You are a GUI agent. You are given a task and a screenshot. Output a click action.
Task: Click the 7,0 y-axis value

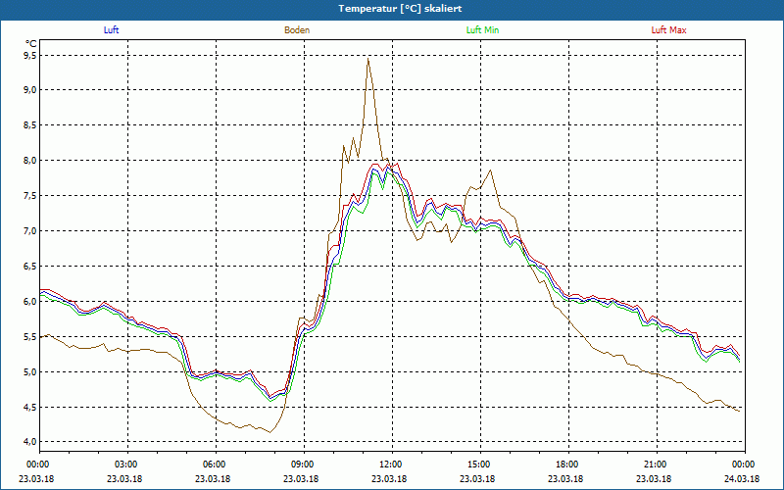point(29,231)
